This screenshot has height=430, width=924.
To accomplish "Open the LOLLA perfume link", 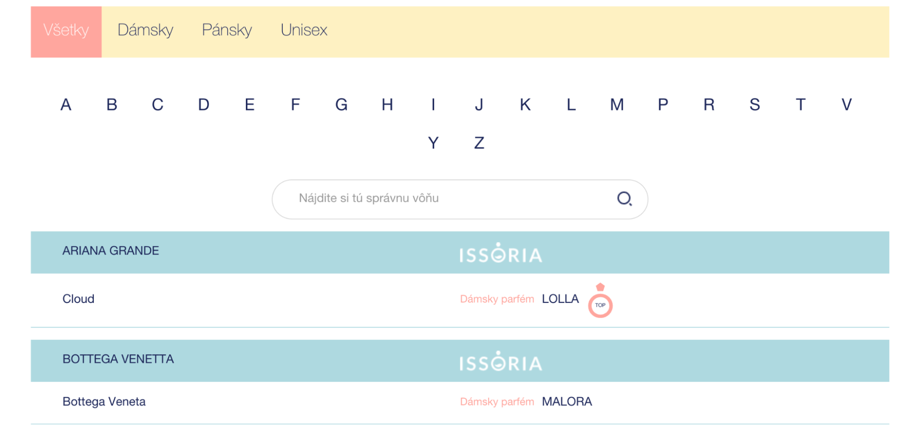I will 560,299.
